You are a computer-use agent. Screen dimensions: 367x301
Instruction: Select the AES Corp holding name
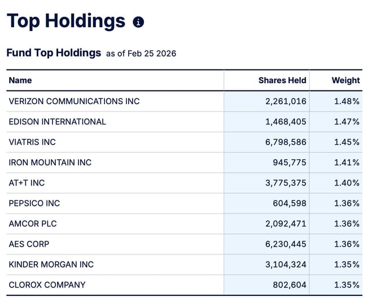tap(29, 244)
